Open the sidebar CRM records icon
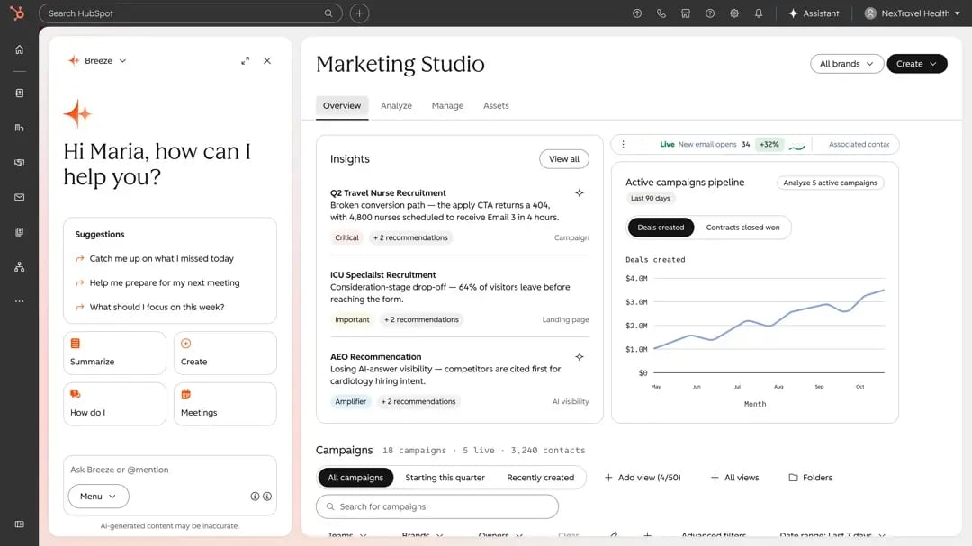 19,128
